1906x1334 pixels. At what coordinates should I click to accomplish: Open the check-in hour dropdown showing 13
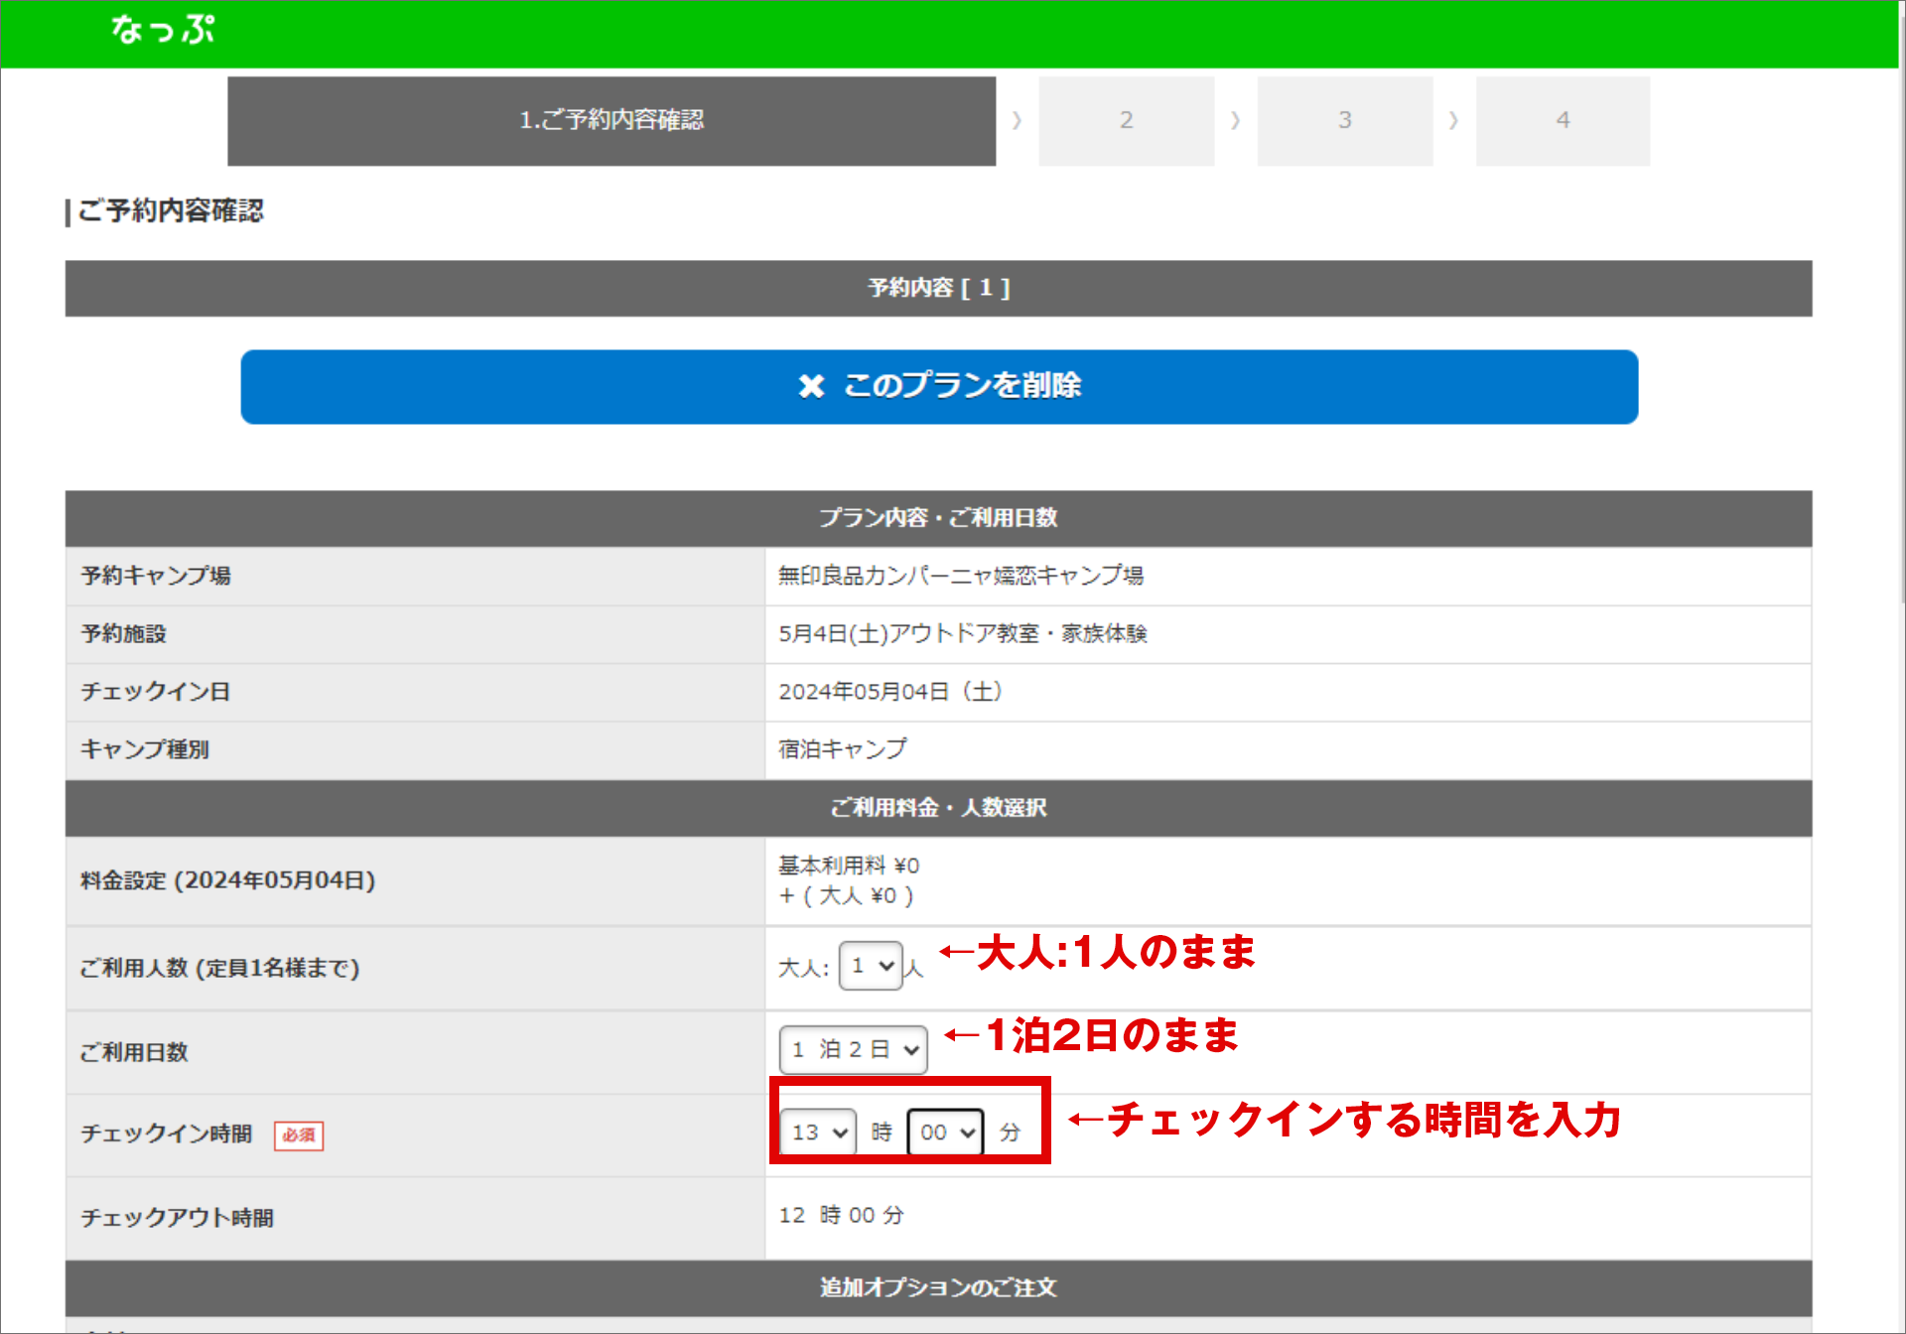(x=818, y=1133)
